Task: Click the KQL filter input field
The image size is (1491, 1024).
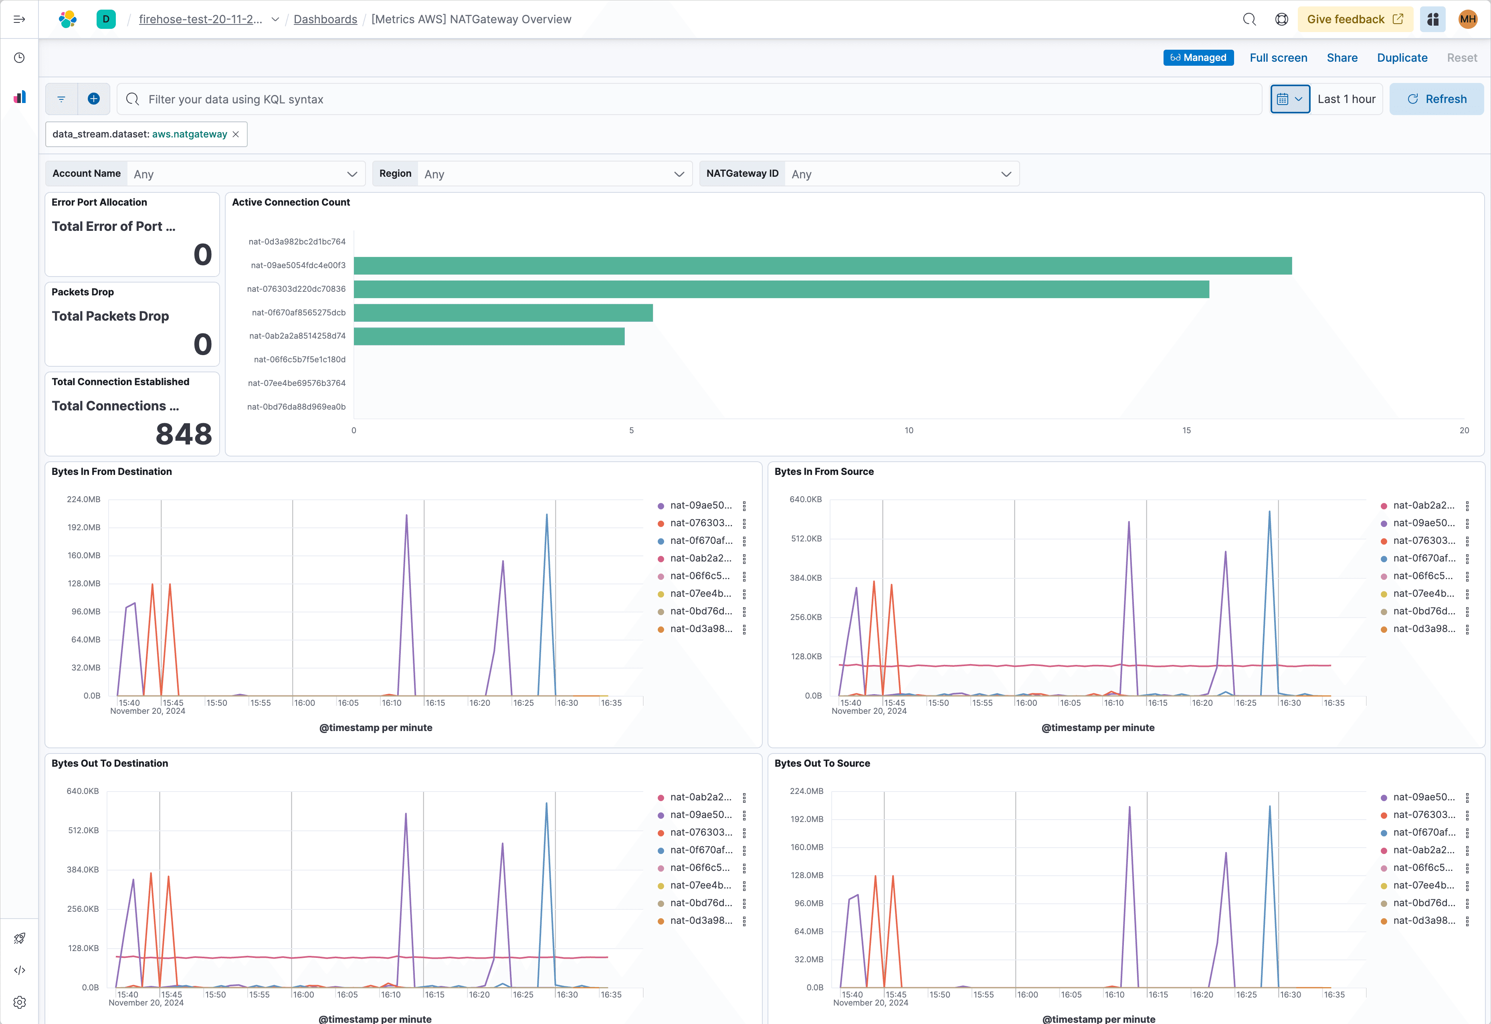Action: [449, 99]
